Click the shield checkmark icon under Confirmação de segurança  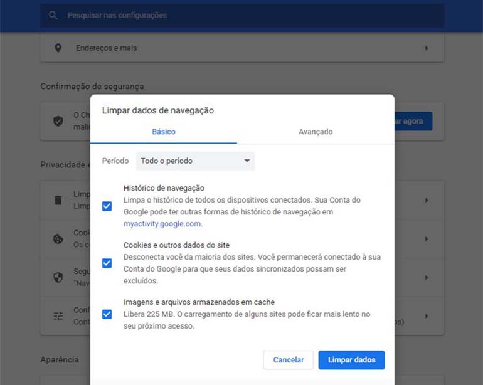coord(58,121)
